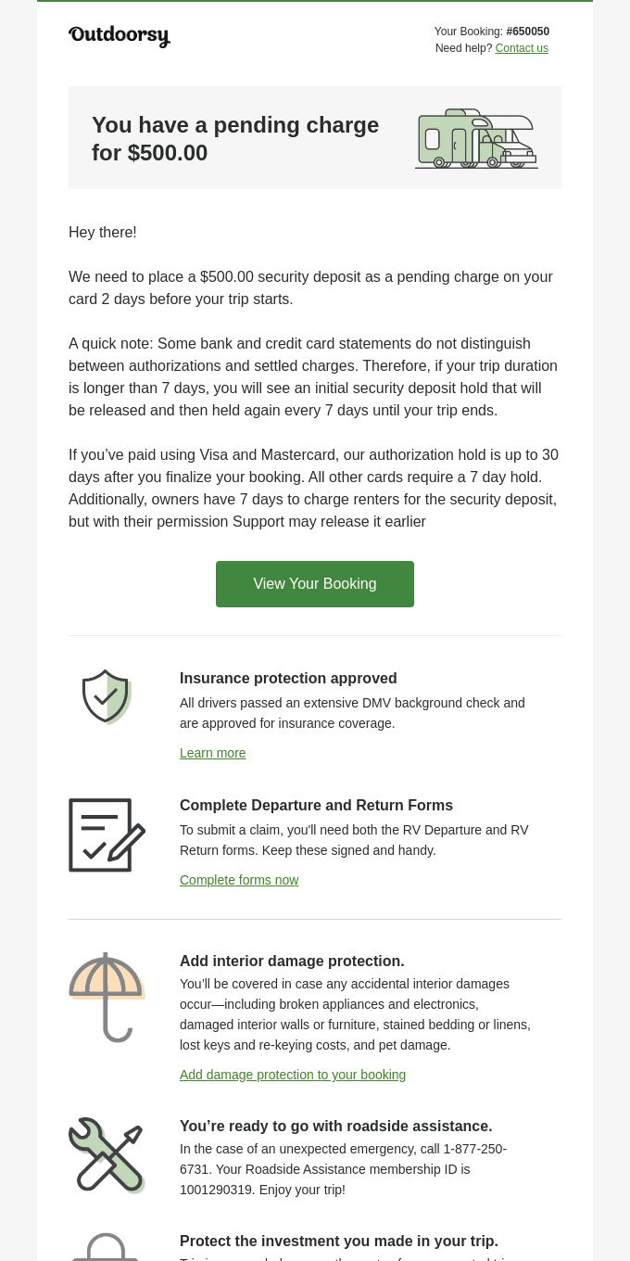Click Add damage protection to your booking
The height and width of the screenshot is (1261, 630).
[x=293, y=1075]
